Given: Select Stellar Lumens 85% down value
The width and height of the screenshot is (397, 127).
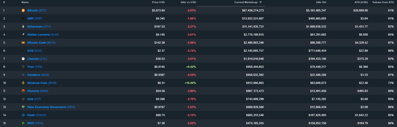Looking at the screenshot, I should click(x=391, y=35).
